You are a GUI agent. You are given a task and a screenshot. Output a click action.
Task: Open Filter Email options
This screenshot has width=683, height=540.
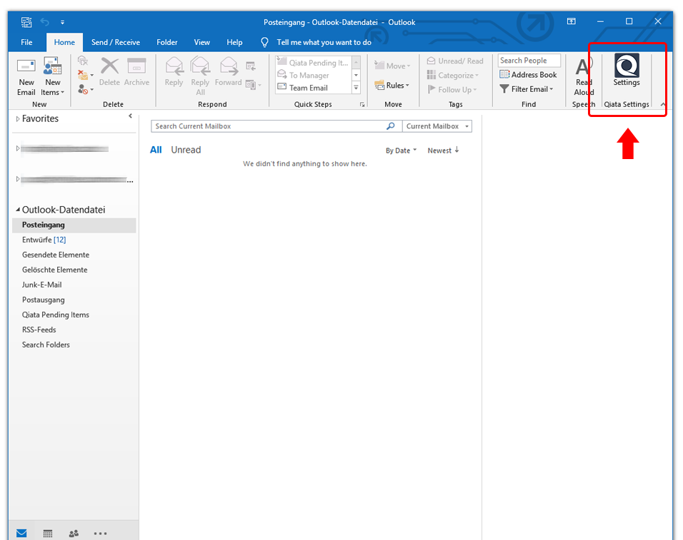(527, 88)
